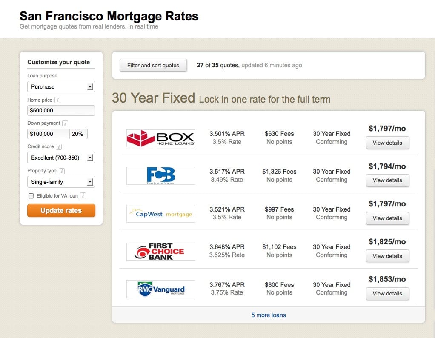Open the Loan purpose dropdown
435x338 pixels.
61,87
